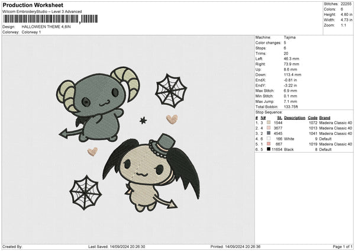This screenshot has width=355, height=251.
Task: Click the "Colors:" label in header
Action: (x=330, y=9)
